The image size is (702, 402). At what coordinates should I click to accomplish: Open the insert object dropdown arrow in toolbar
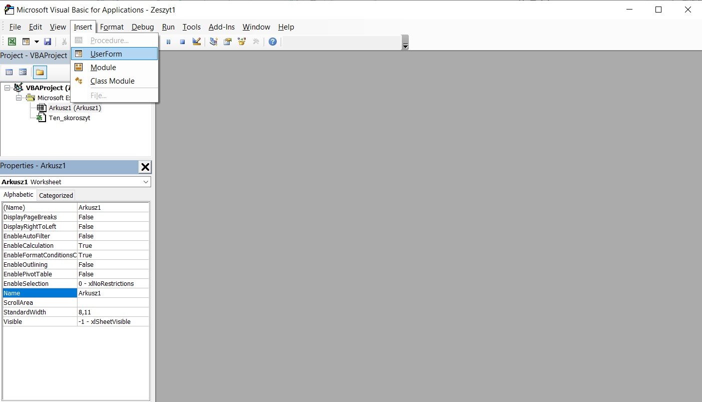37,42
